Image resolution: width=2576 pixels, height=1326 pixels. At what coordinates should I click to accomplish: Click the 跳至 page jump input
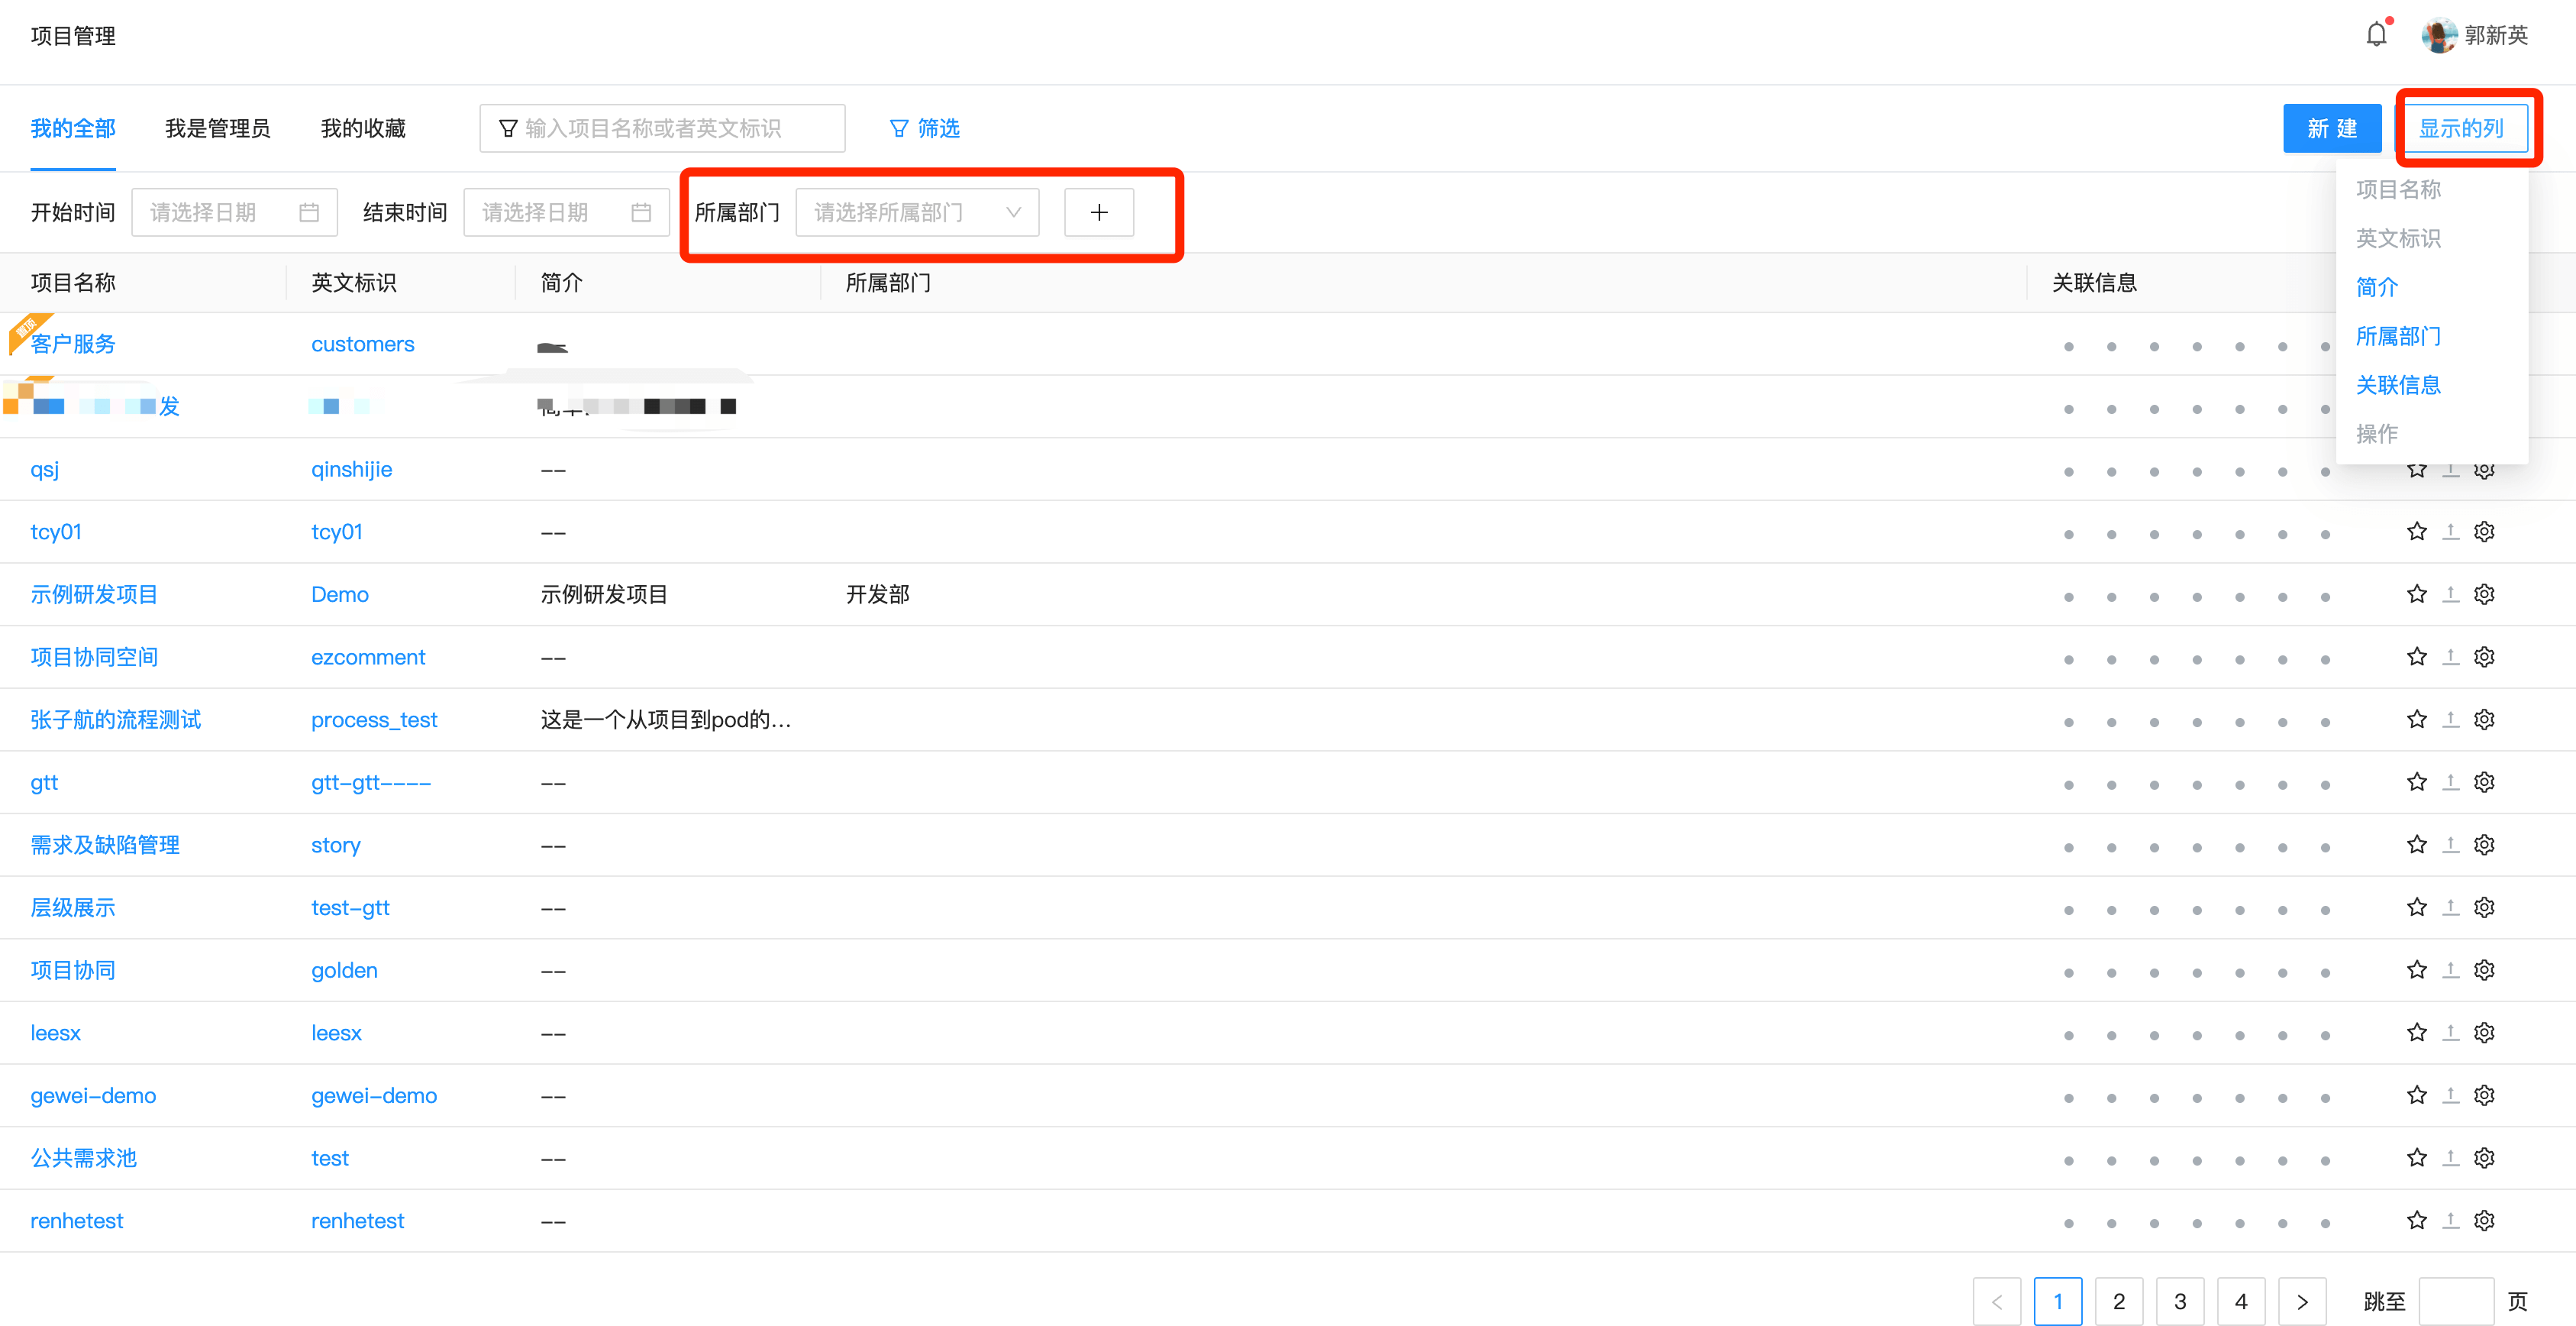point(2455,1301)
